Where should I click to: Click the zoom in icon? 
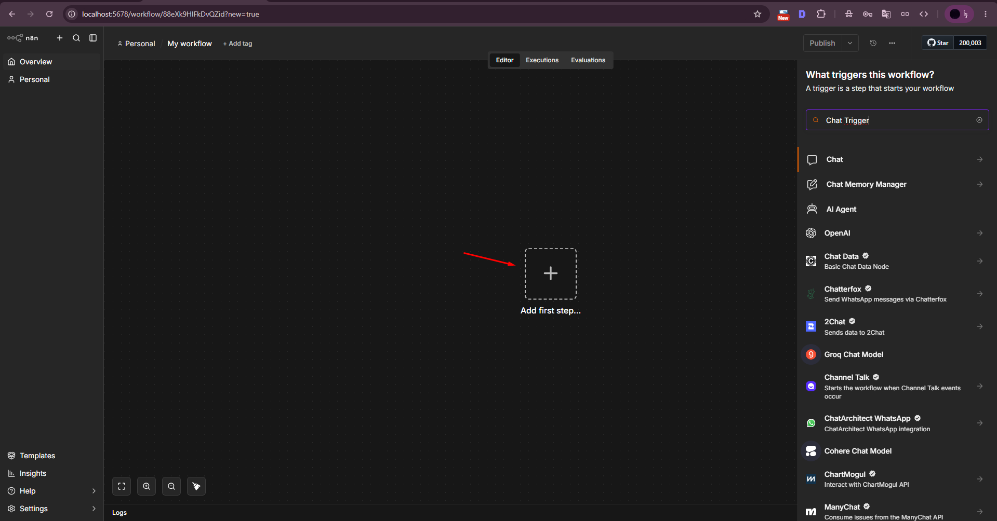(147, 486)
